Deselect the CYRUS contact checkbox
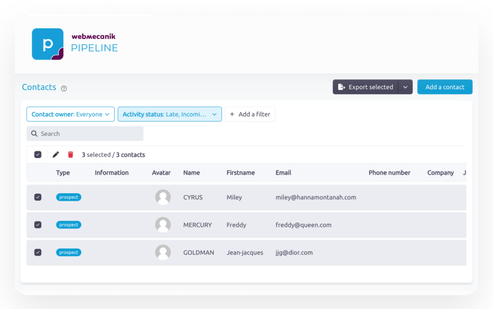The height and width of the screenshot is (309, 493). pos(38,197)
